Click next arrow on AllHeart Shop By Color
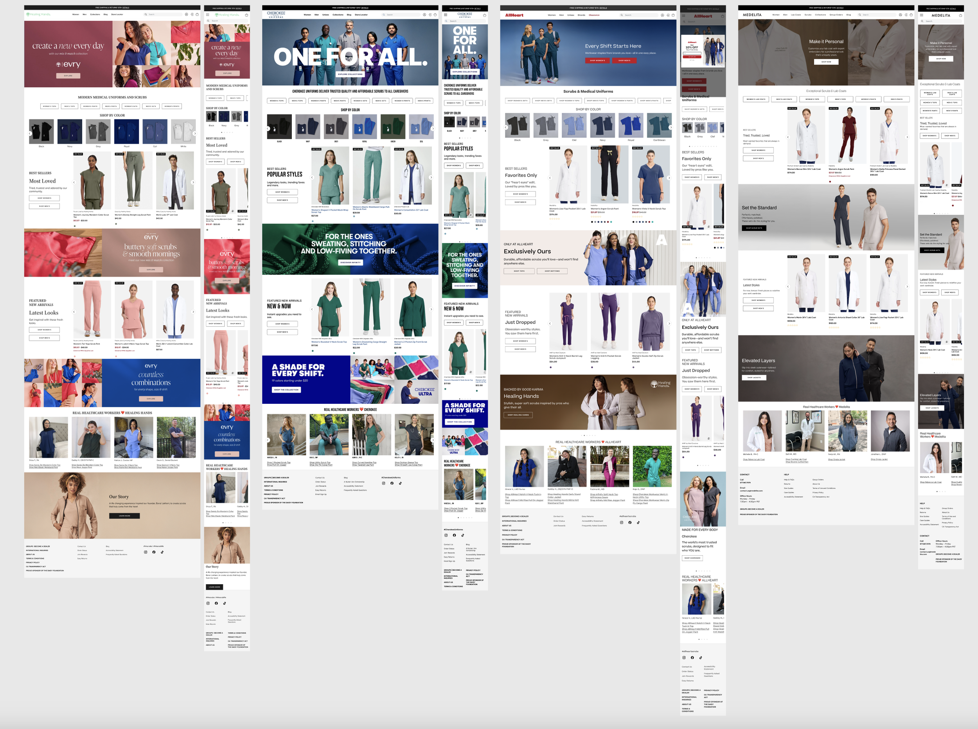978x729 pixels. pos(671,127)
